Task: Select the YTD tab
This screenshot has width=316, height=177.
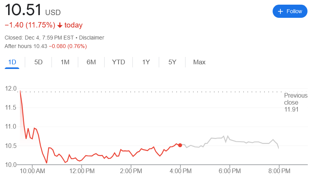Action: tap(118, 62)
